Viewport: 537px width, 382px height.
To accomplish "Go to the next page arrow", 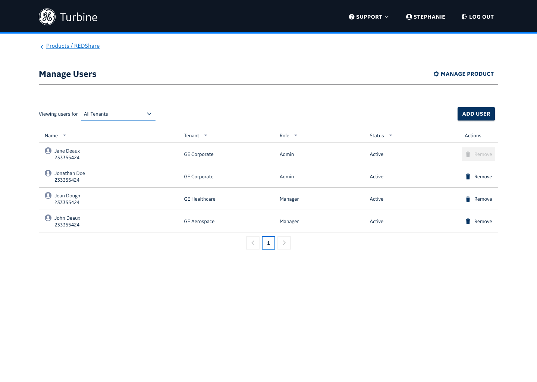I will coord(284,243).
